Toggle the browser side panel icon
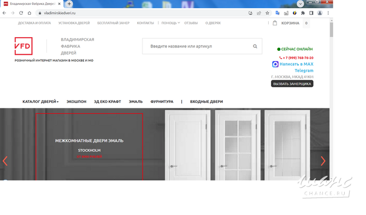This screenshot has width=366, height=215. click(x=311, y=13)
